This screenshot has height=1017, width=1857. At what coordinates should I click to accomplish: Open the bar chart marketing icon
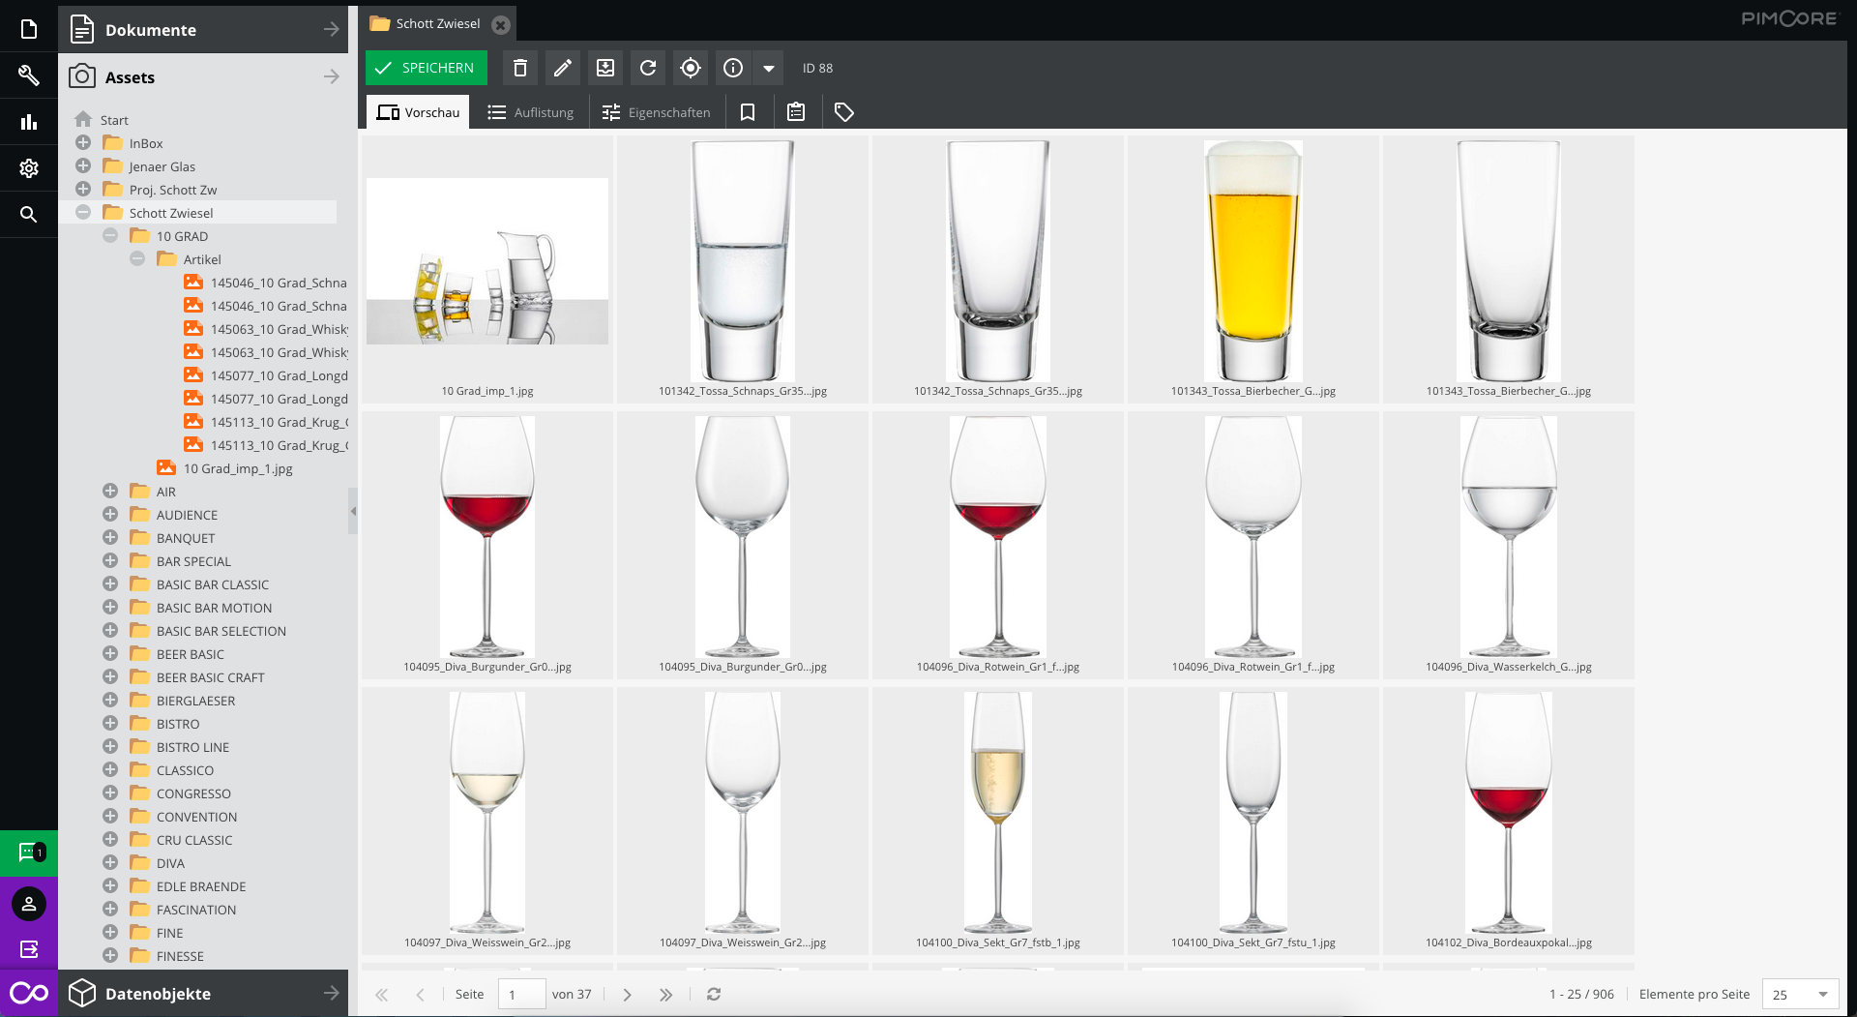point(29,122)
